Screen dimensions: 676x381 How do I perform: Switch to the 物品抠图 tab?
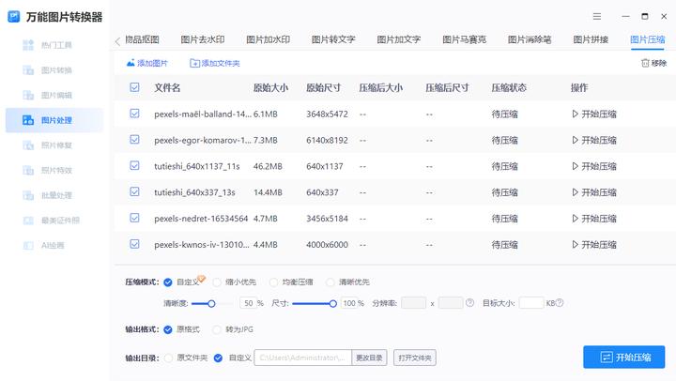[143, 39]
